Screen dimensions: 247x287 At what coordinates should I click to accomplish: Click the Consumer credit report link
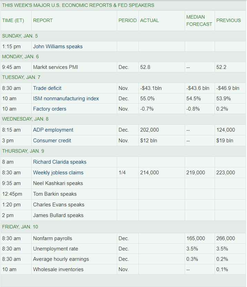52,141
